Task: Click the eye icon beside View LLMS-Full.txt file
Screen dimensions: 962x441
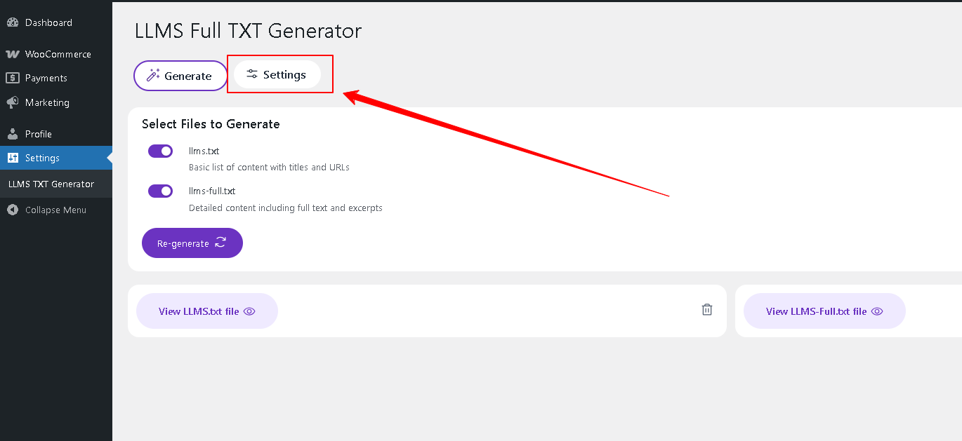Action: (877, 311)
